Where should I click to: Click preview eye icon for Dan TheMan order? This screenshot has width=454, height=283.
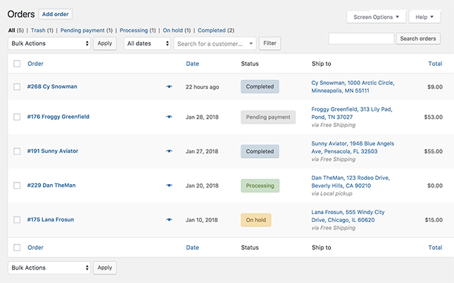coord(169,185)
